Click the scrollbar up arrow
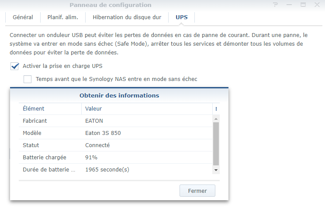 pos(216,118)
